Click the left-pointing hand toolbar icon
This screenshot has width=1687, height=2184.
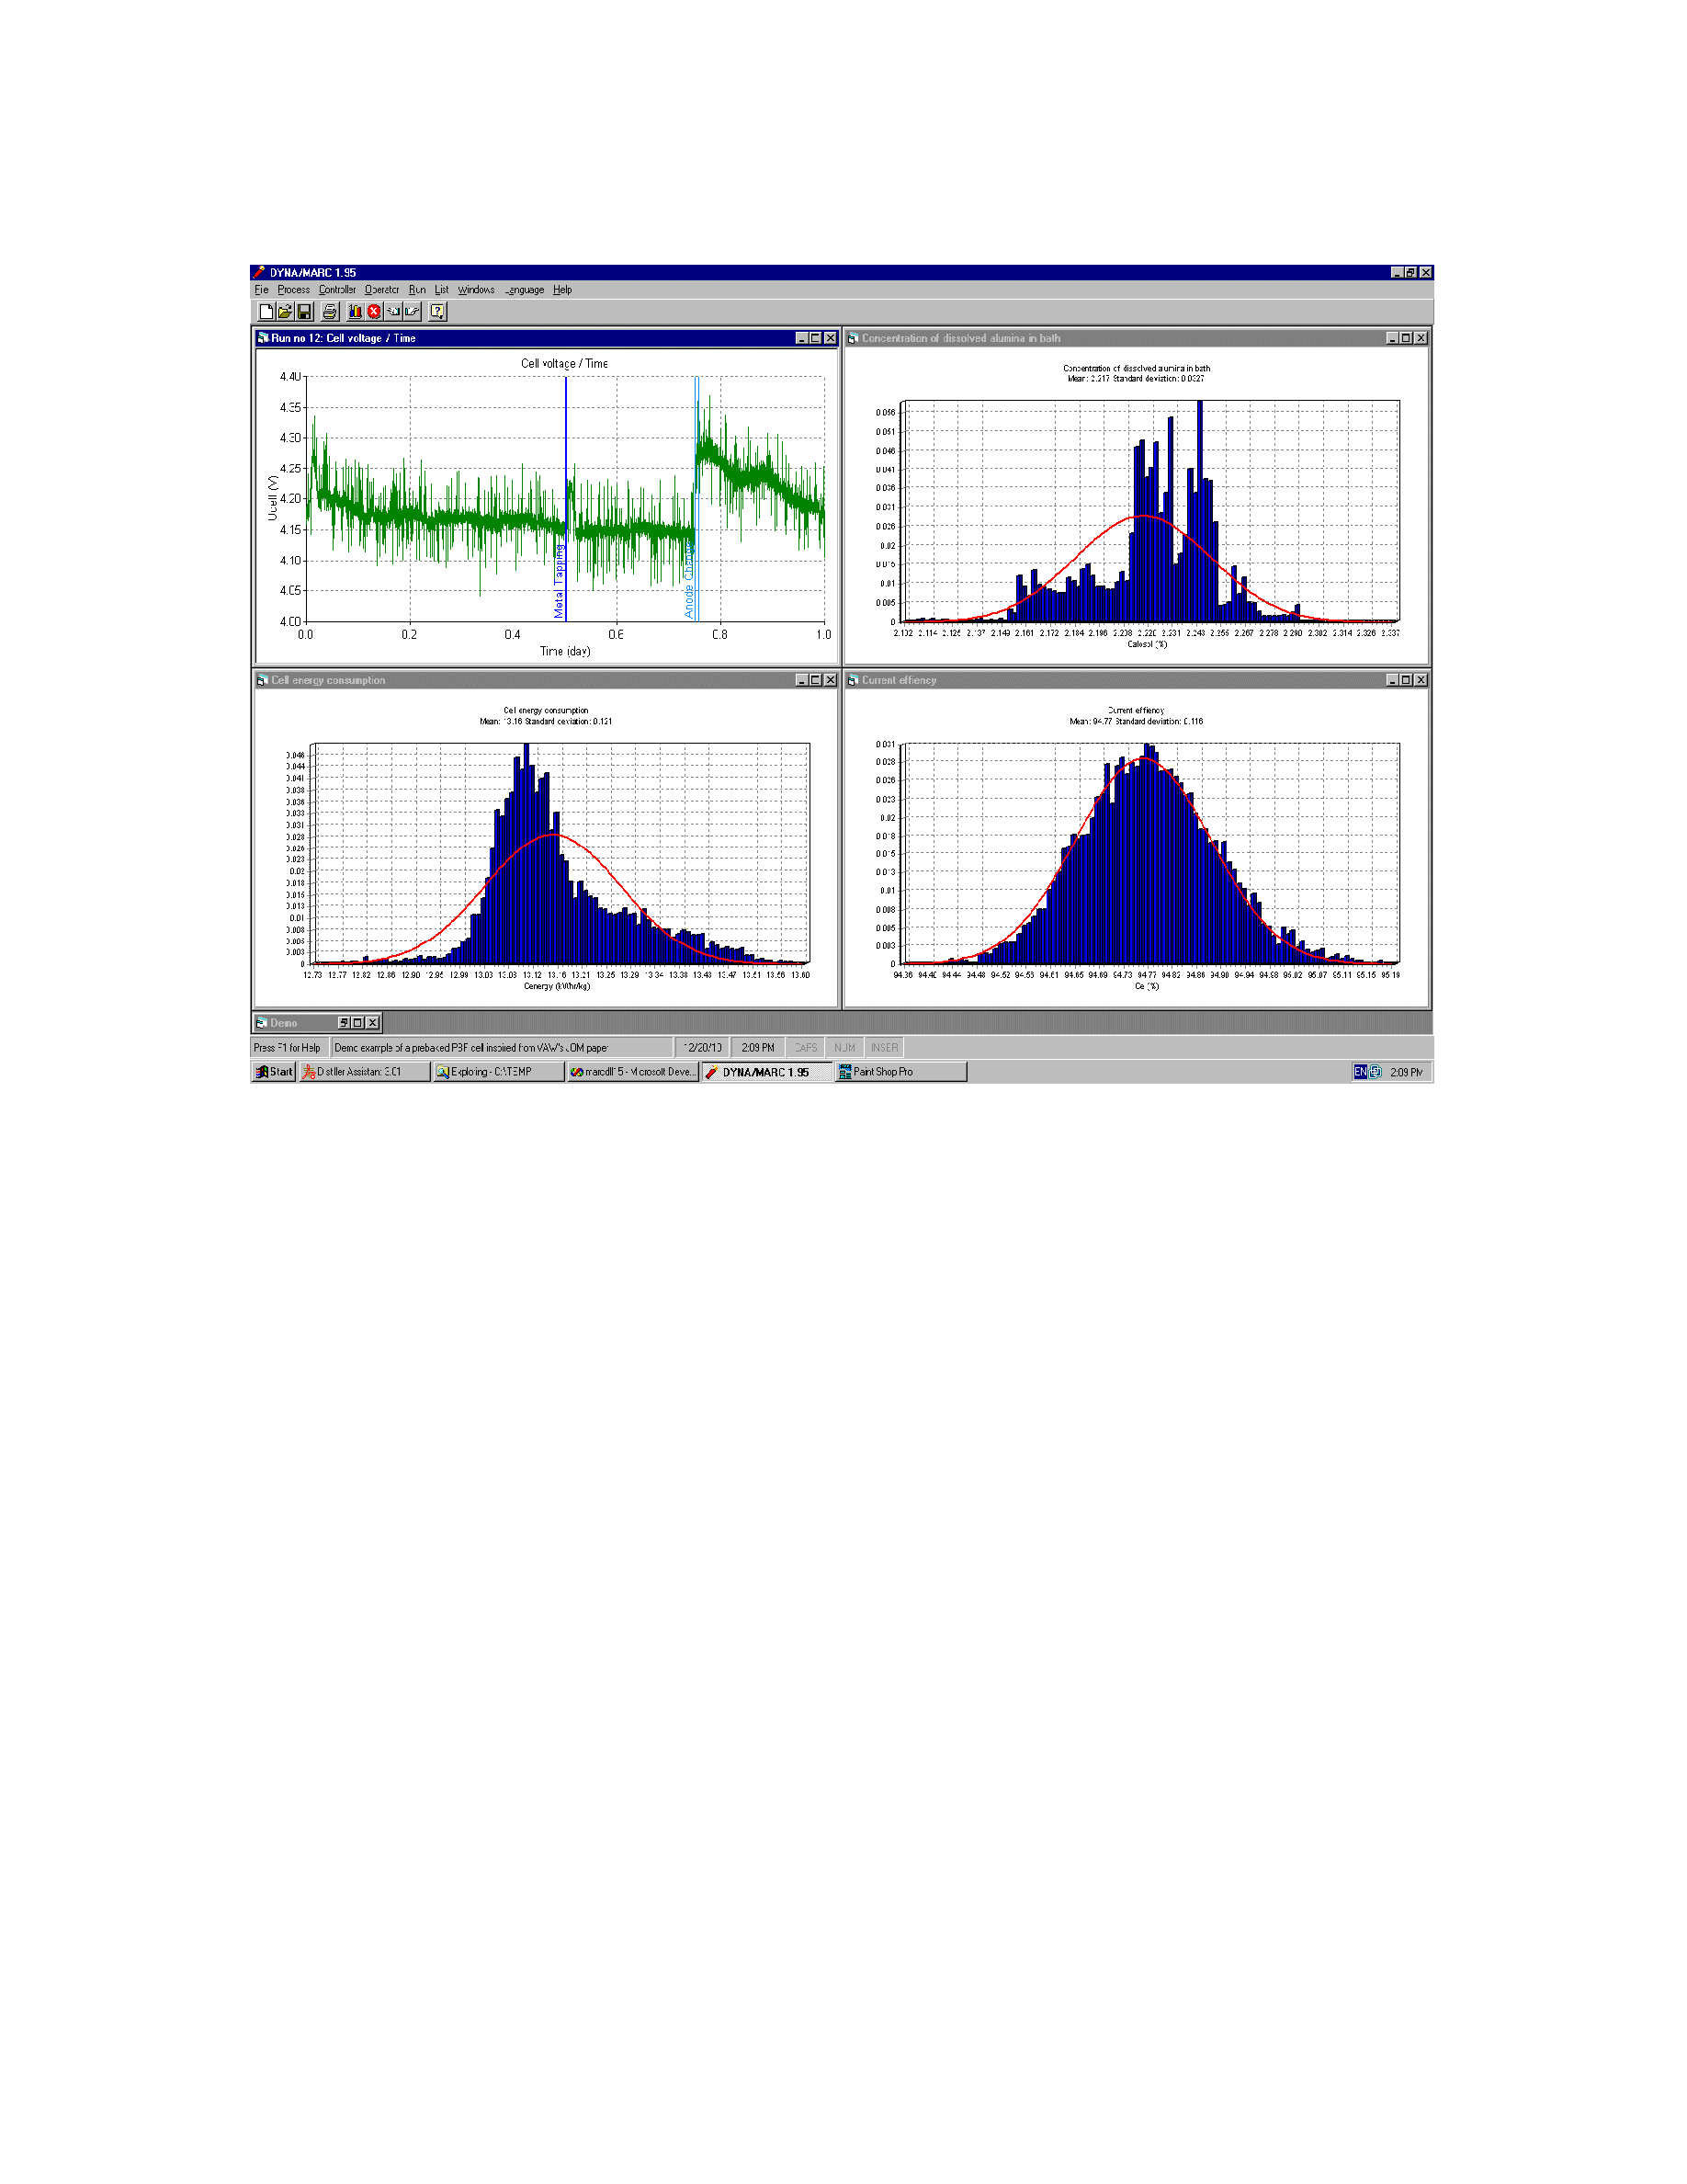coord(392,312)
